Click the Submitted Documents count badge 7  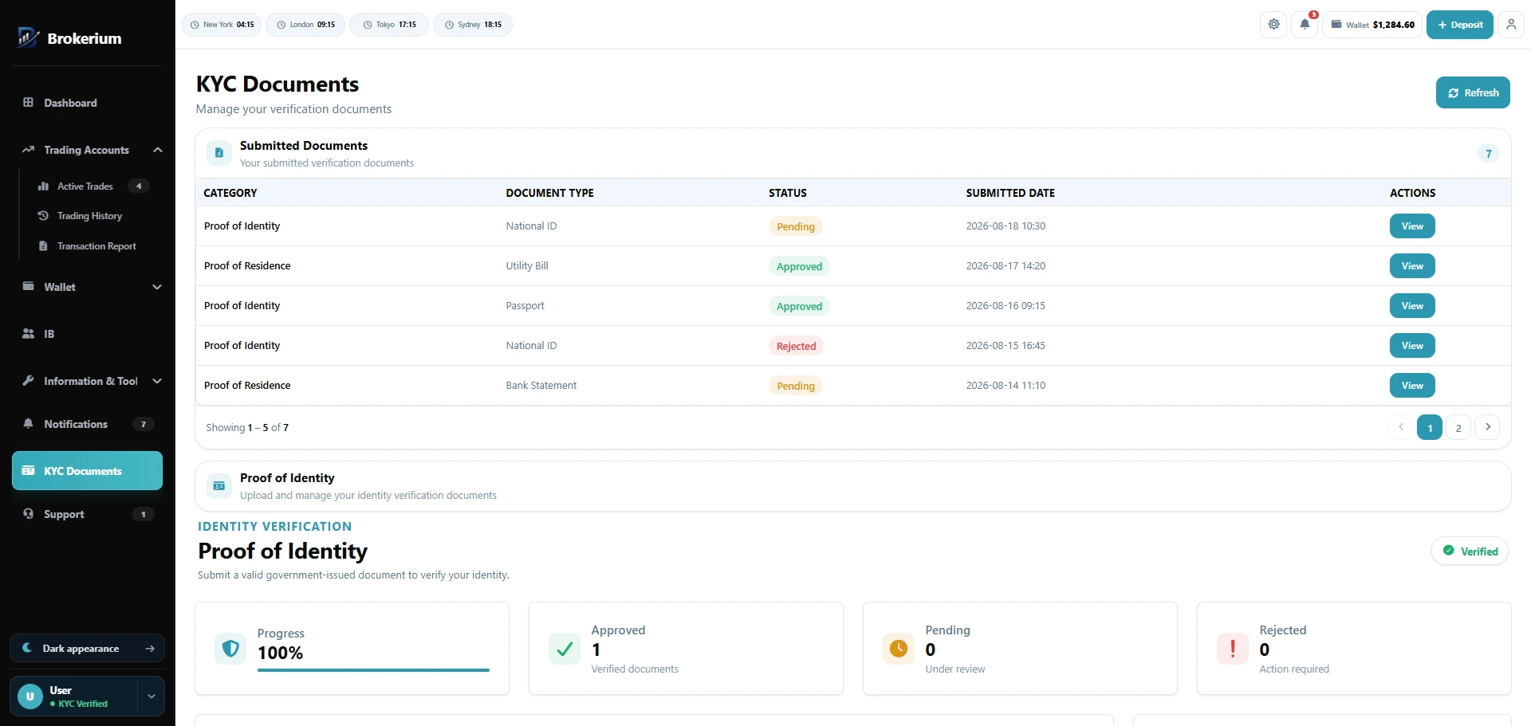1489,154
